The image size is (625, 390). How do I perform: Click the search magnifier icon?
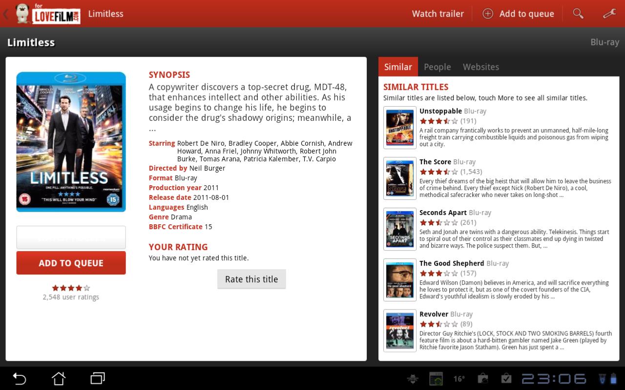[578, 14]
